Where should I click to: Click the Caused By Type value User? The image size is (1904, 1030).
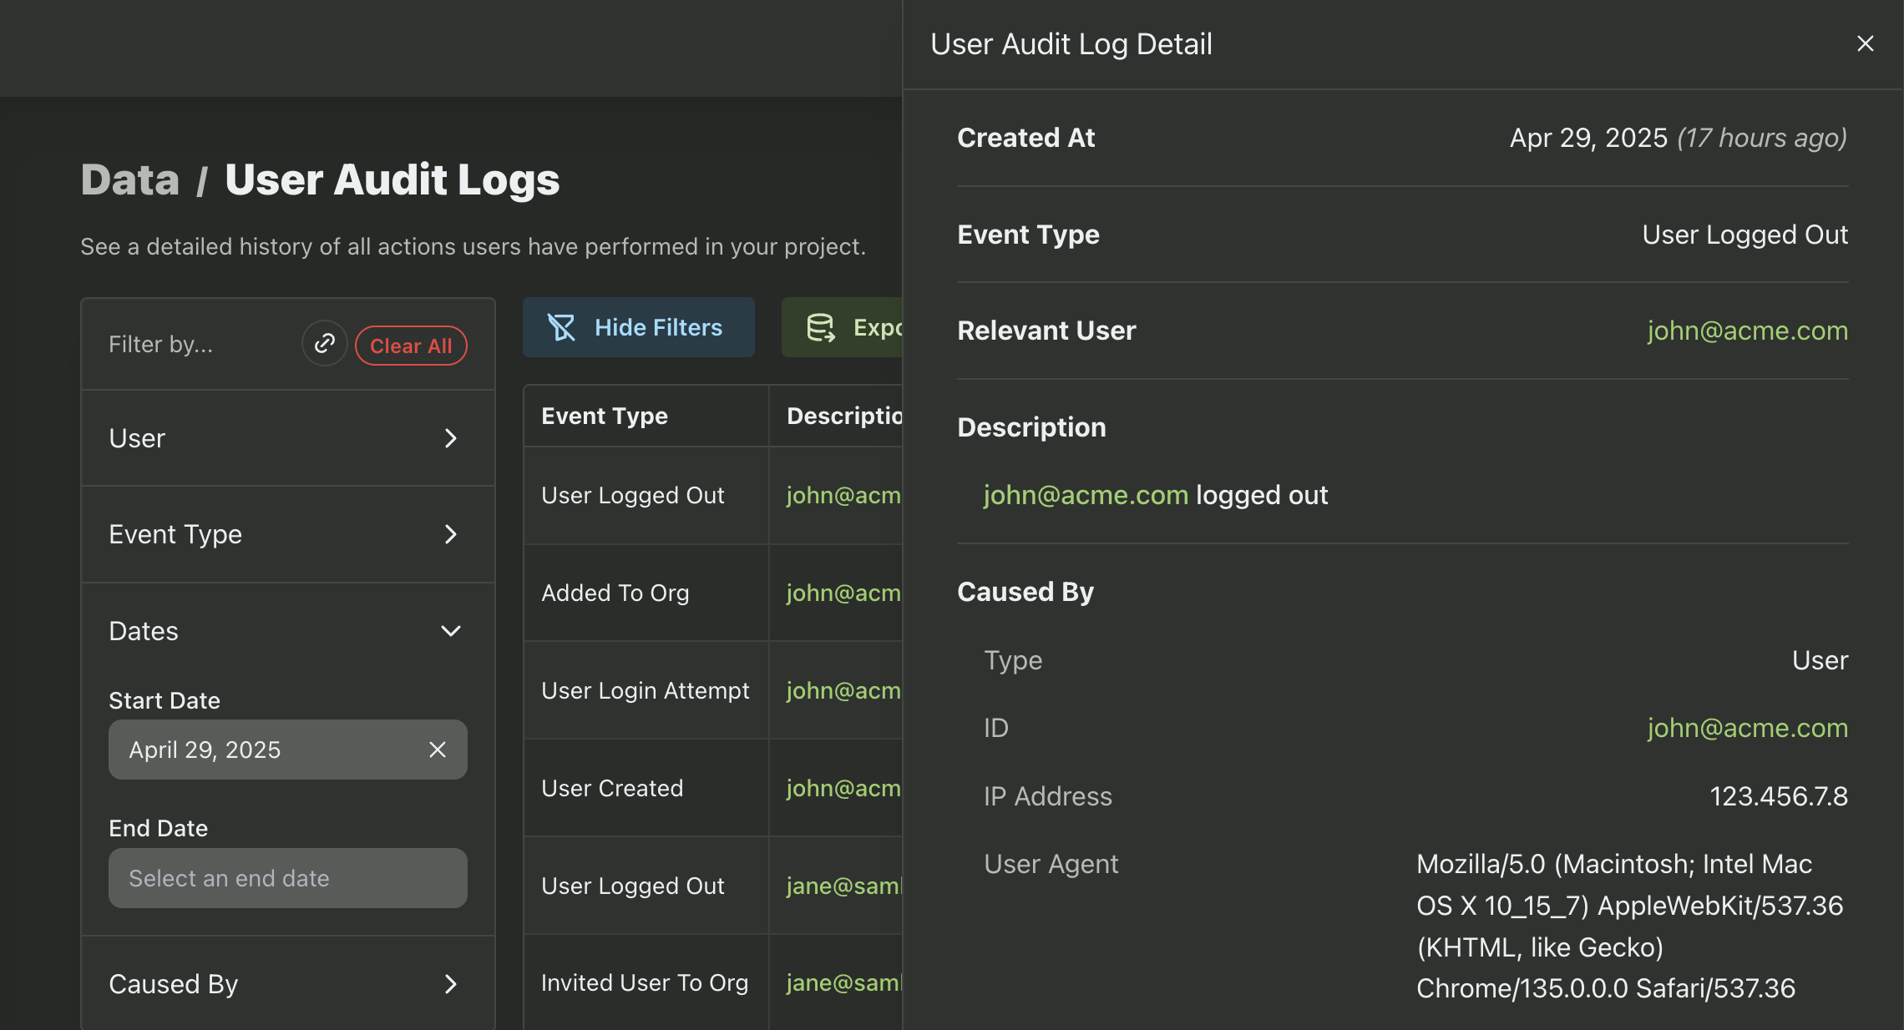(x=1820, y=660)
